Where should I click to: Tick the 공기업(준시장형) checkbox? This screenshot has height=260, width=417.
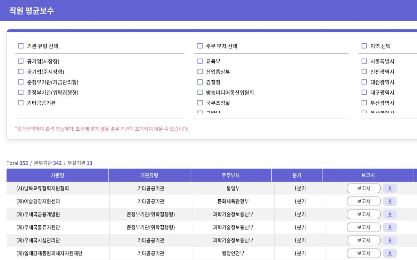tap(21, 72)
